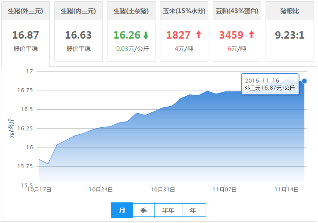This screenshot has width=318, height=223.
Task: Click the green down arrow beside 16.26
Action: [x=146, y=36]
